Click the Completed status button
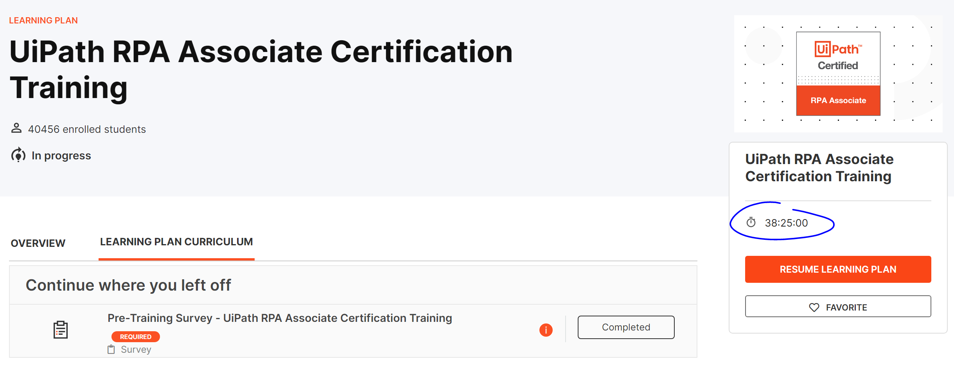Viewport: 954px width, 366px height. [x=626, y=327]
